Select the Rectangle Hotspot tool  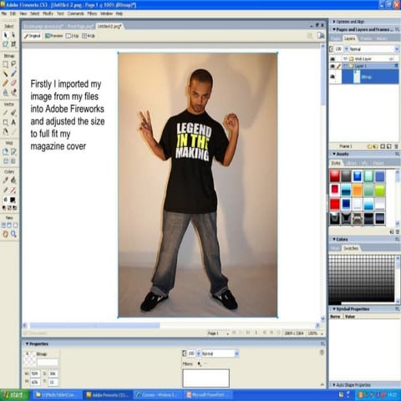5,152
